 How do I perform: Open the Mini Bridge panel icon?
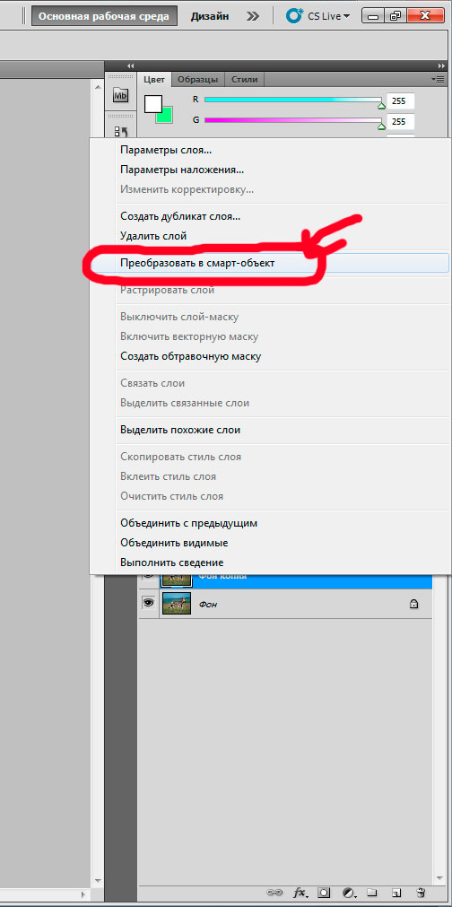[120, 95]
